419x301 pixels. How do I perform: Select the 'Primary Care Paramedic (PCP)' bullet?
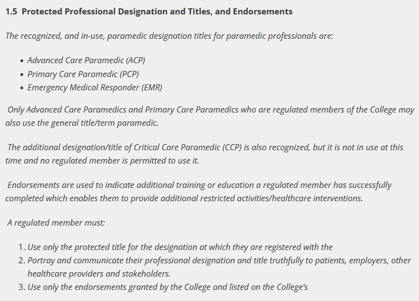coord(83,74)
